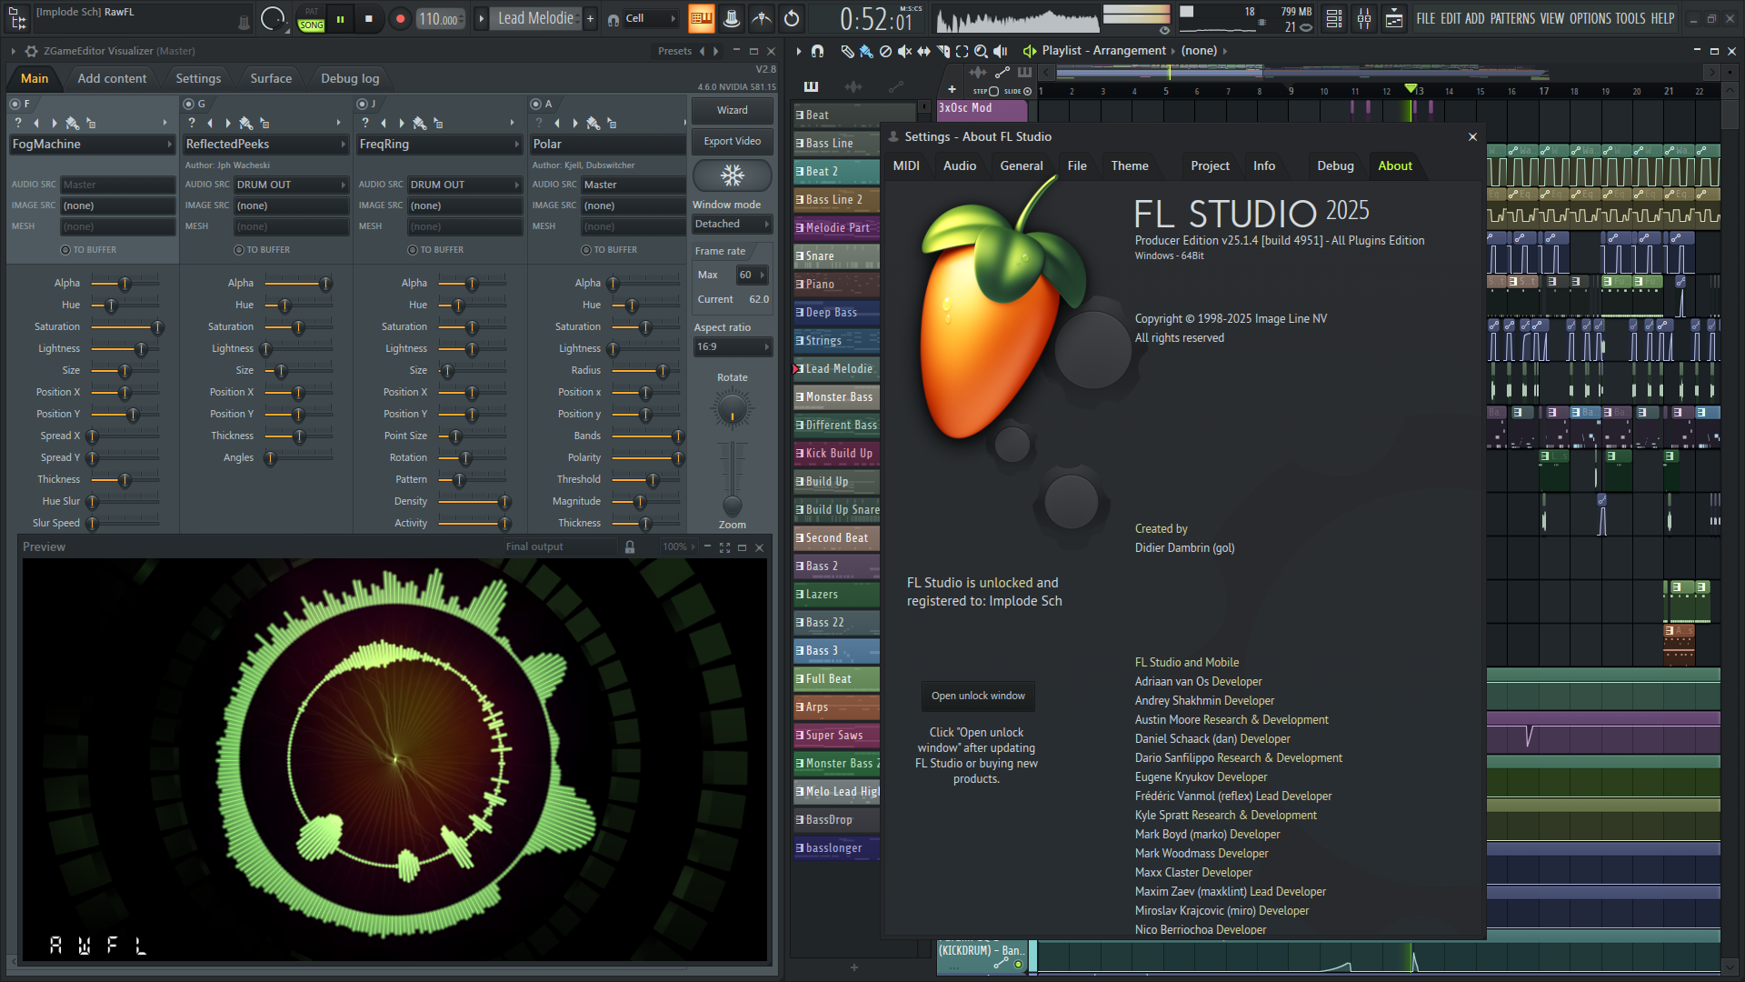Open the Add content tab in ZGameEditor
This screenshot has height=982, width=1745.
tap(112, 78)
